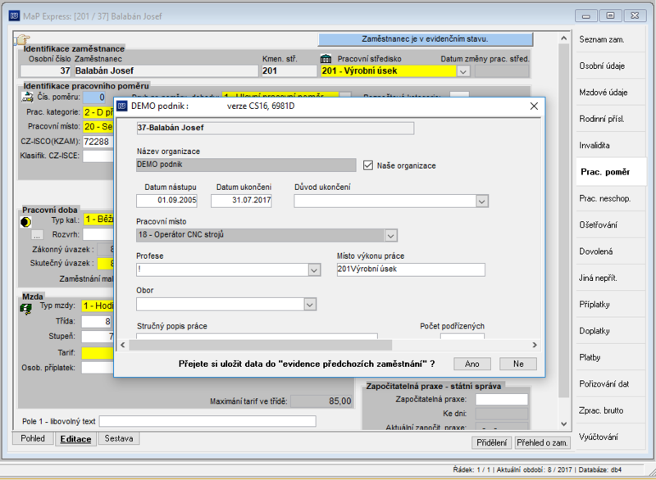Screen dimensions: 656x480
Task: Open the Pracovní místo dropdown list
Action: click(391, 236)
